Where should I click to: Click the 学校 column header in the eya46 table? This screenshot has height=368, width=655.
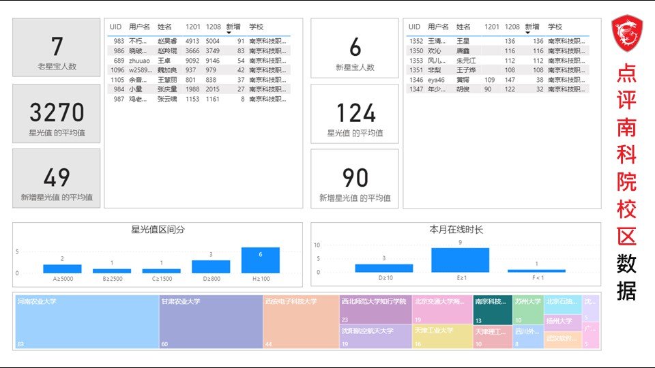[555, 27]
